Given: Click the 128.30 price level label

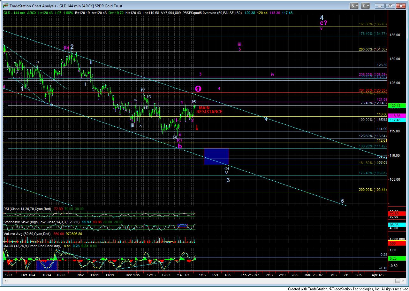Looking at the screenshot, I should (x=382, y=65).
